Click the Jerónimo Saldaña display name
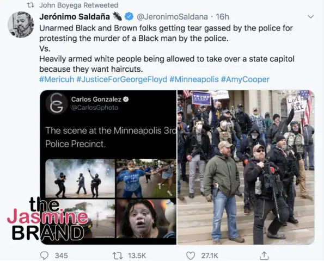 (75, 17)
